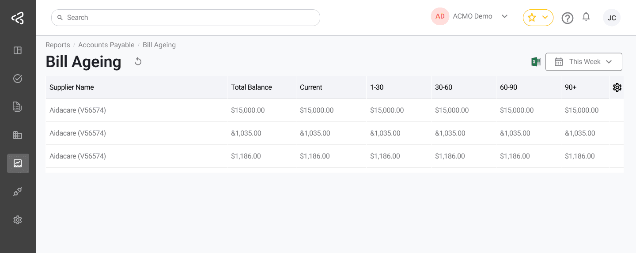
Task: Open the suppliers building icon in sidebar
Action: pyautogui.click(x=18, y=135)
